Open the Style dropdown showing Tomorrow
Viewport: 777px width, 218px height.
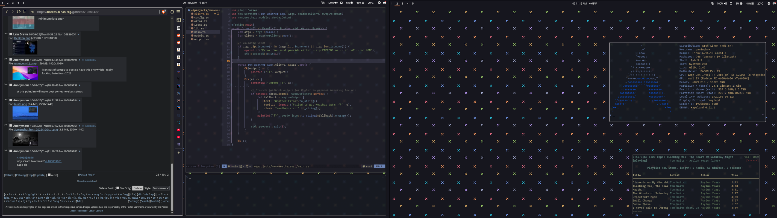click(160, 188)
